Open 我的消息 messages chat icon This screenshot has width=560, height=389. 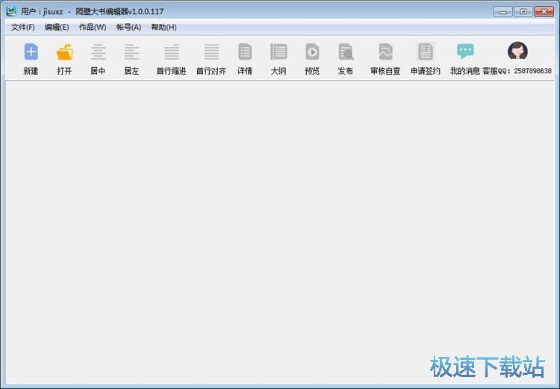click(x=465, y=52)
